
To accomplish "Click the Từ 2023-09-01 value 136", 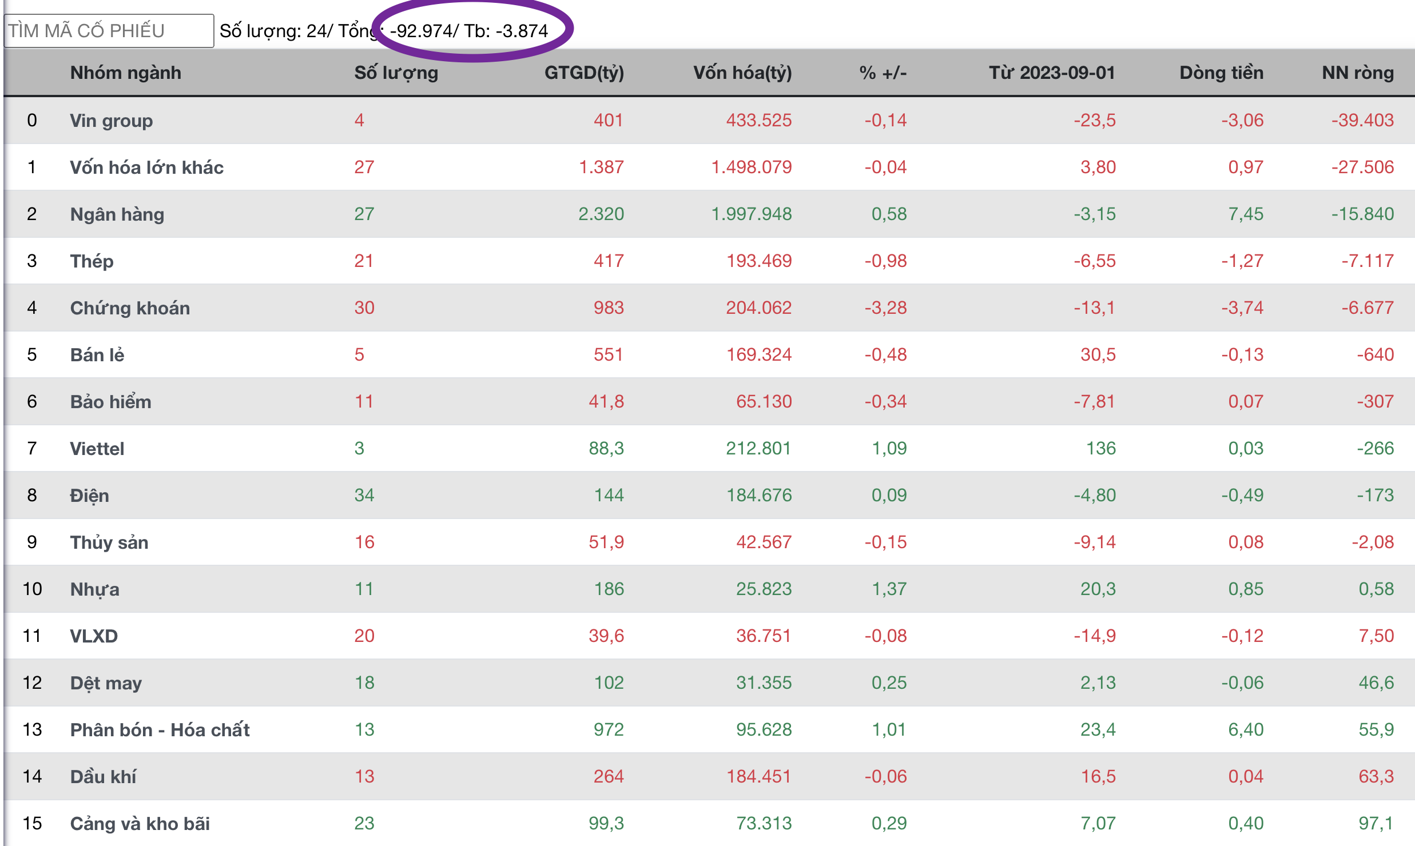I will point(1101,448).
